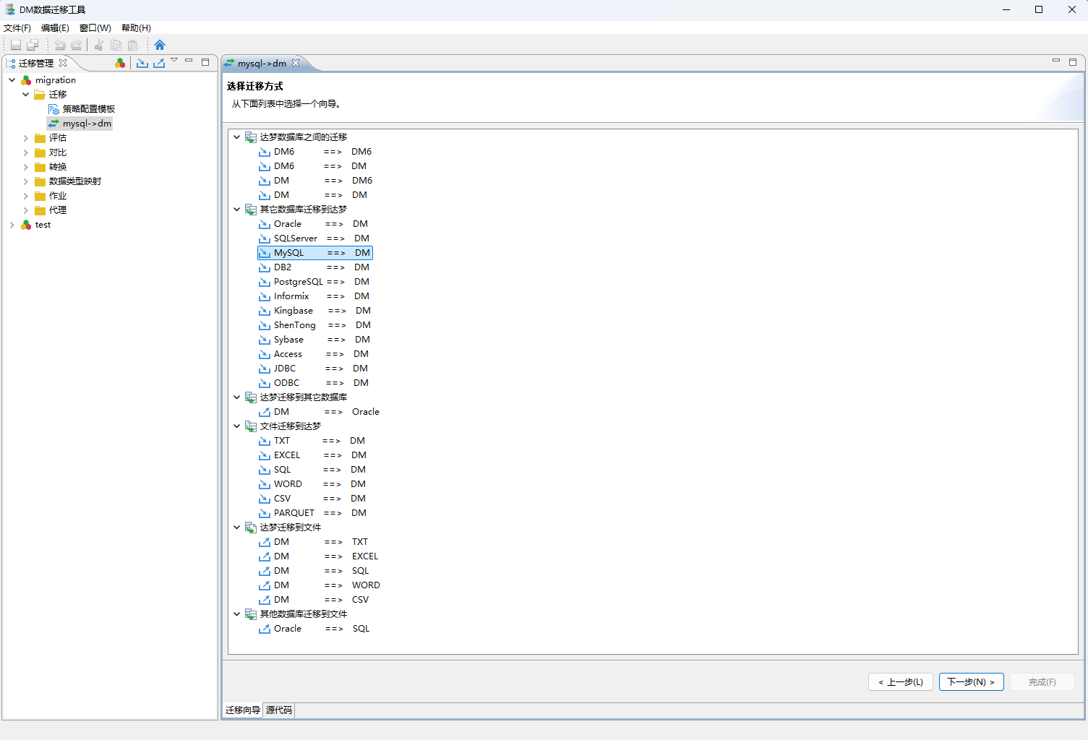Image resolution: width=1088 pixels, height=740 pixels.
Task: Select the DM ==> Oracle wizard
Action: coord(320,412)
